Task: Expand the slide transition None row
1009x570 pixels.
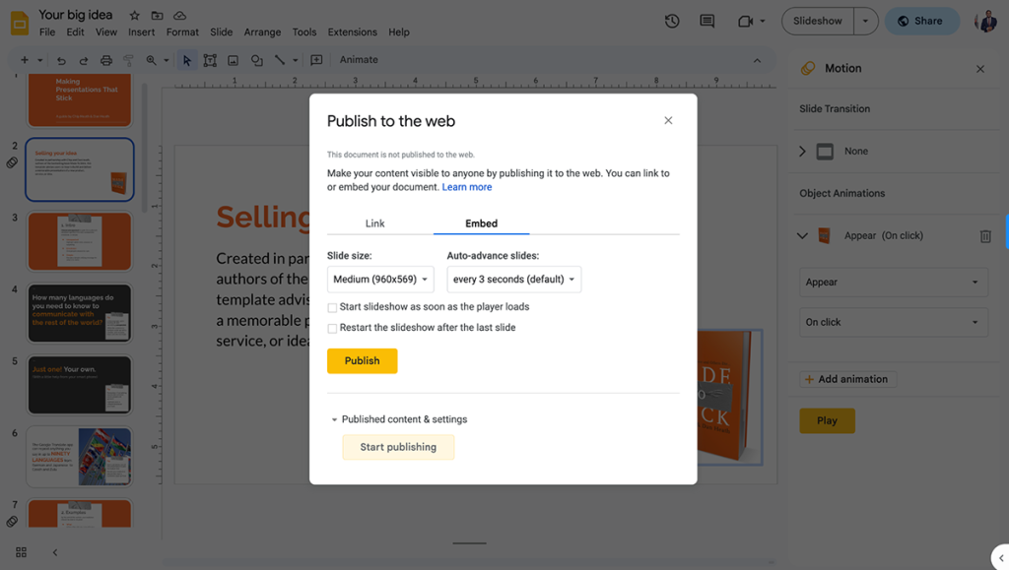Action: coord(802,152)
